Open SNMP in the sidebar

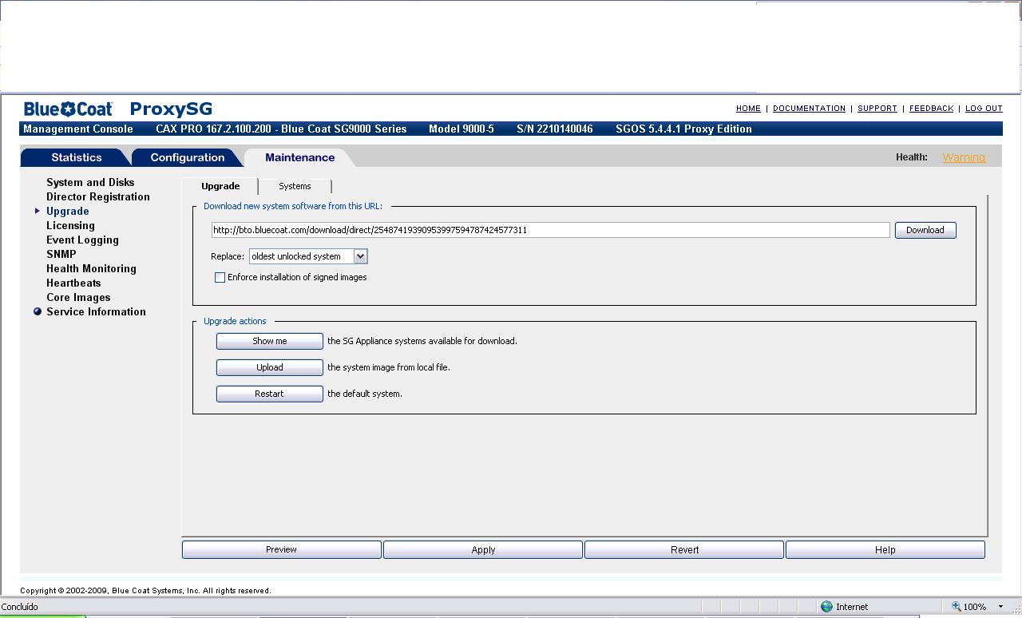point(61,254)
